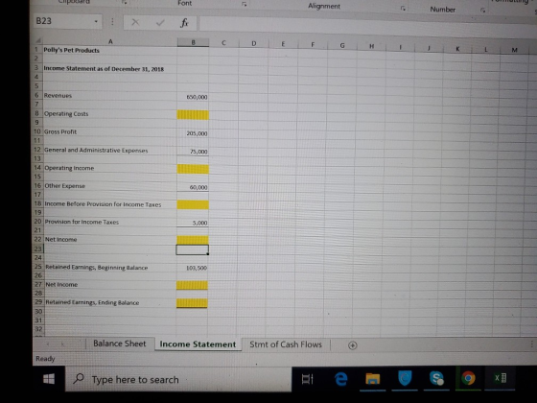Click 'Retained Earnings, Beginning Balance' label

(109, 268)
